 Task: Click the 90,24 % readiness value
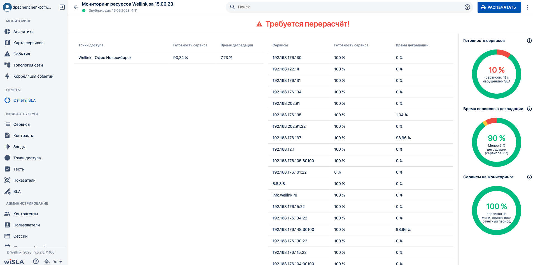coord(181,58)
